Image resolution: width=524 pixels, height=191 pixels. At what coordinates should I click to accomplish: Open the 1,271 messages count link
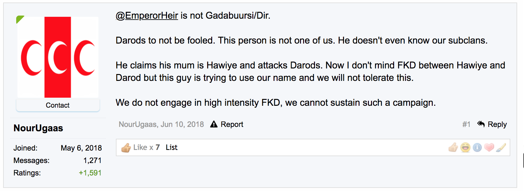(92, 161)
